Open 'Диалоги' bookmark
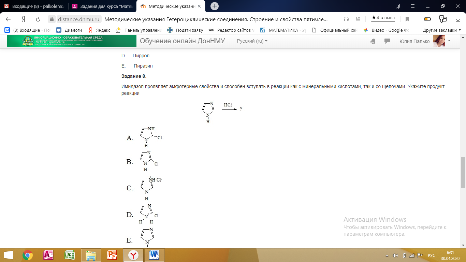The width and height of the screenshot is (466, 262). click(x=69, y=30)
